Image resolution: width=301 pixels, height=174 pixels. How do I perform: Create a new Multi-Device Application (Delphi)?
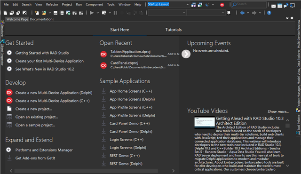(x=54, y=93)
